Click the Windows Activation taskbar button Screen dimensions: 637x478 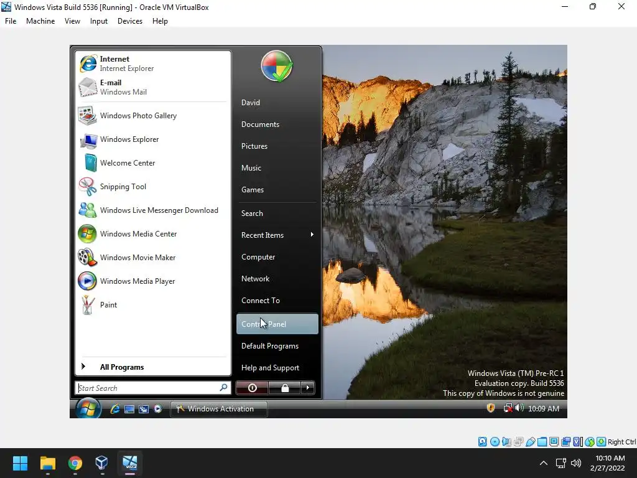pyautogui.click(x=219, y=409)
